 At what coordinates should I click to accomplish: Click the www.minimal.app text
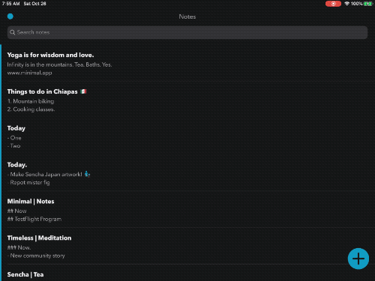click(29, 73)
